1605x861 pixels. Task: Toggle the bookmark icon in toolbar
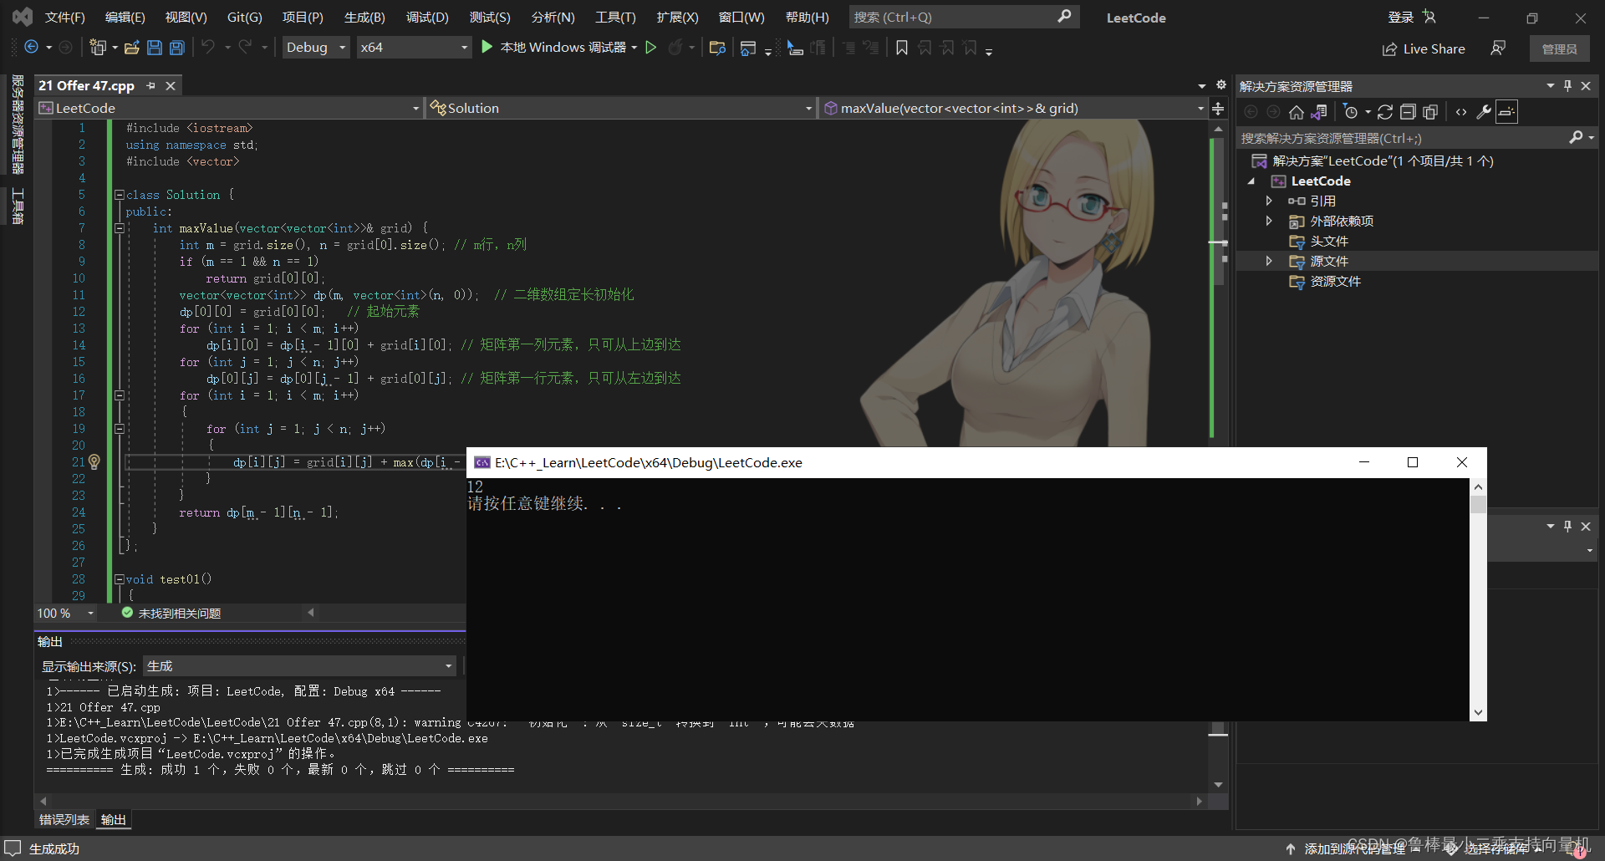coord(902,48)
